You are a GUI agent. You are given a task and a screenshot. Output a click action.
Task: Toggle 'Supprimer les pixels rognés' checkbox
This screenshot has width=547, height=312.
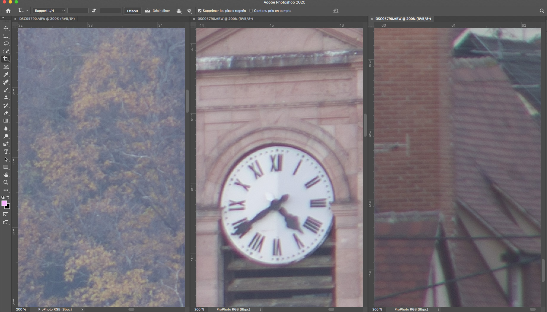click(200, 11)
